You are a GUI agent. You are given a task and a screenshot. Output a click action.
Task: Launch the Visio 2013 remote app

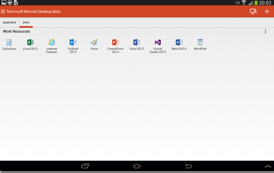136,45
